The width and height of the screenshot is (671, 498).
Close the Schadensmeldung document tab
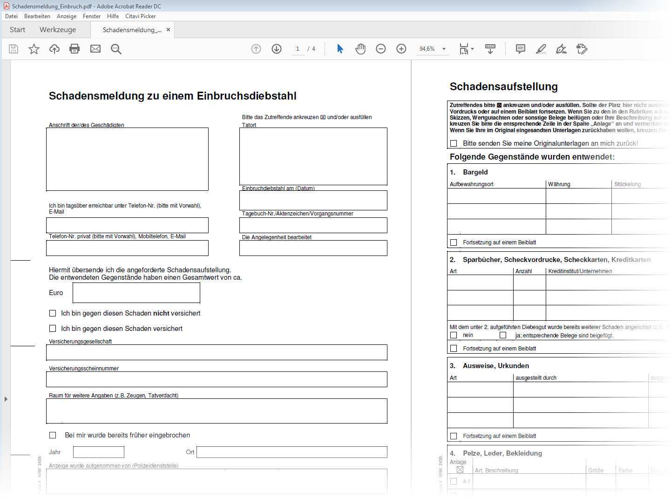pyautogui.click(x=169, y=30)
